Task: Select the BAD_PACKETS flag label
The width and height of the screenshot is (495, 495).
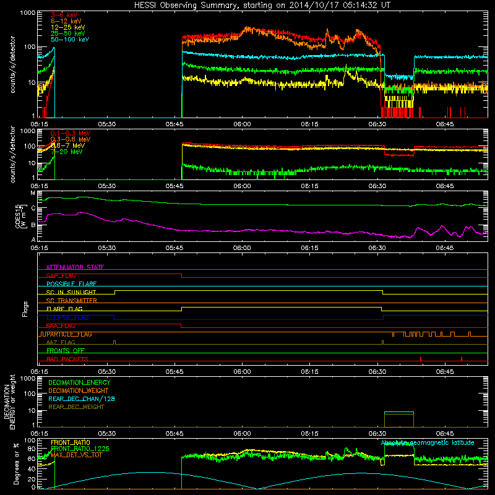Action: pos(67,359)
